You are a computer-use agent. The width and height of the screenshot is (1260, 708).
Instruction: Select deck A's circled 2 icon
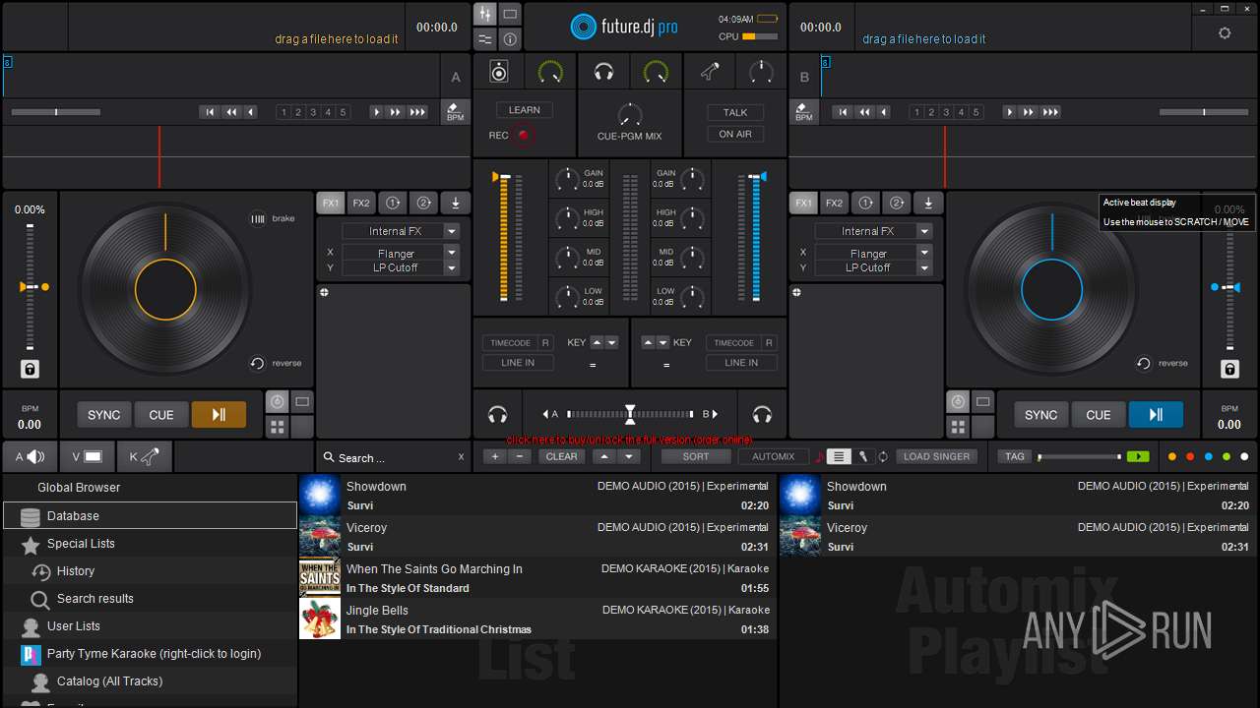click(x=423, y=203)
